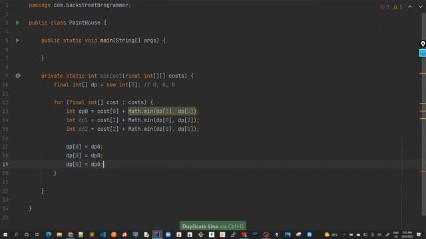Click the variable dp1 on line 14
The height and width of the screenshot is (239, 426).
pyautogui.click(x=83, y=120)
